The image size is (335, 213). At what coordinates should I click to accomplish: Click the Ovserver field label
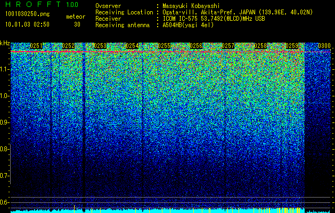[x=108, y=6]
